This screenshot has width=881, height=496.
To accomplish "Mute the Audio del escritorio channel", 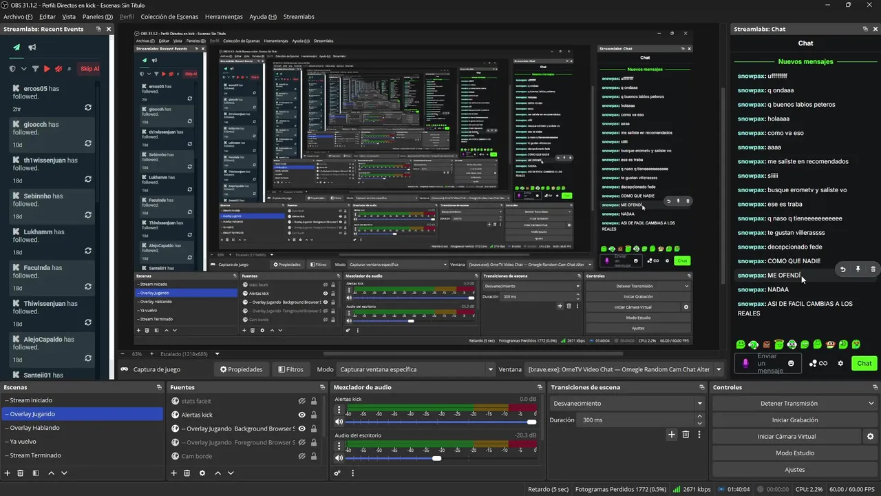I will 339,458.
